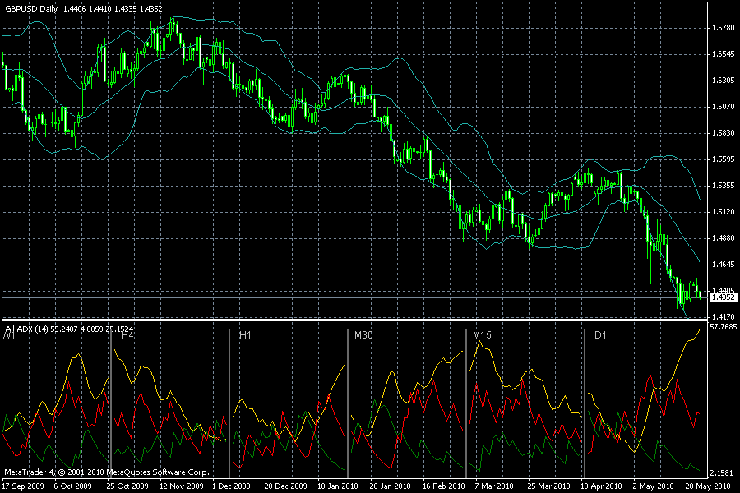Click the D1 timeframe label
740x493 pixels.
tap(600, 335)
